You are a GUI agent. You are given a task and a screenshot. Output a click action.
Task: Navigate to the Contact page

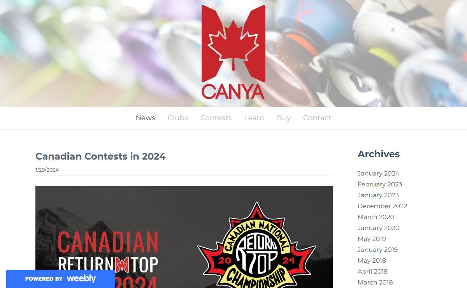tap(317, 118)
